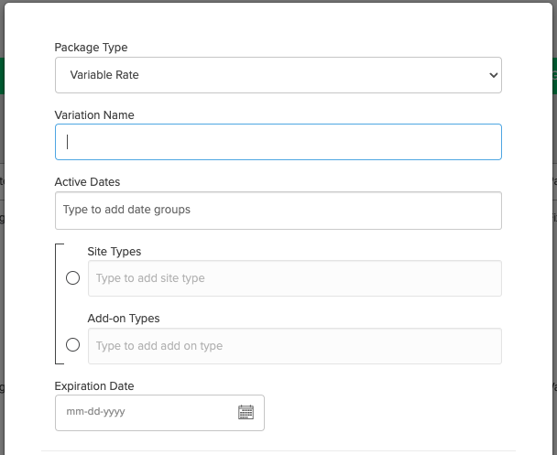The width and height of the screenshot is (557, 455).
Task: Open the calendar picker icon
Action: [x=246, y=412]
